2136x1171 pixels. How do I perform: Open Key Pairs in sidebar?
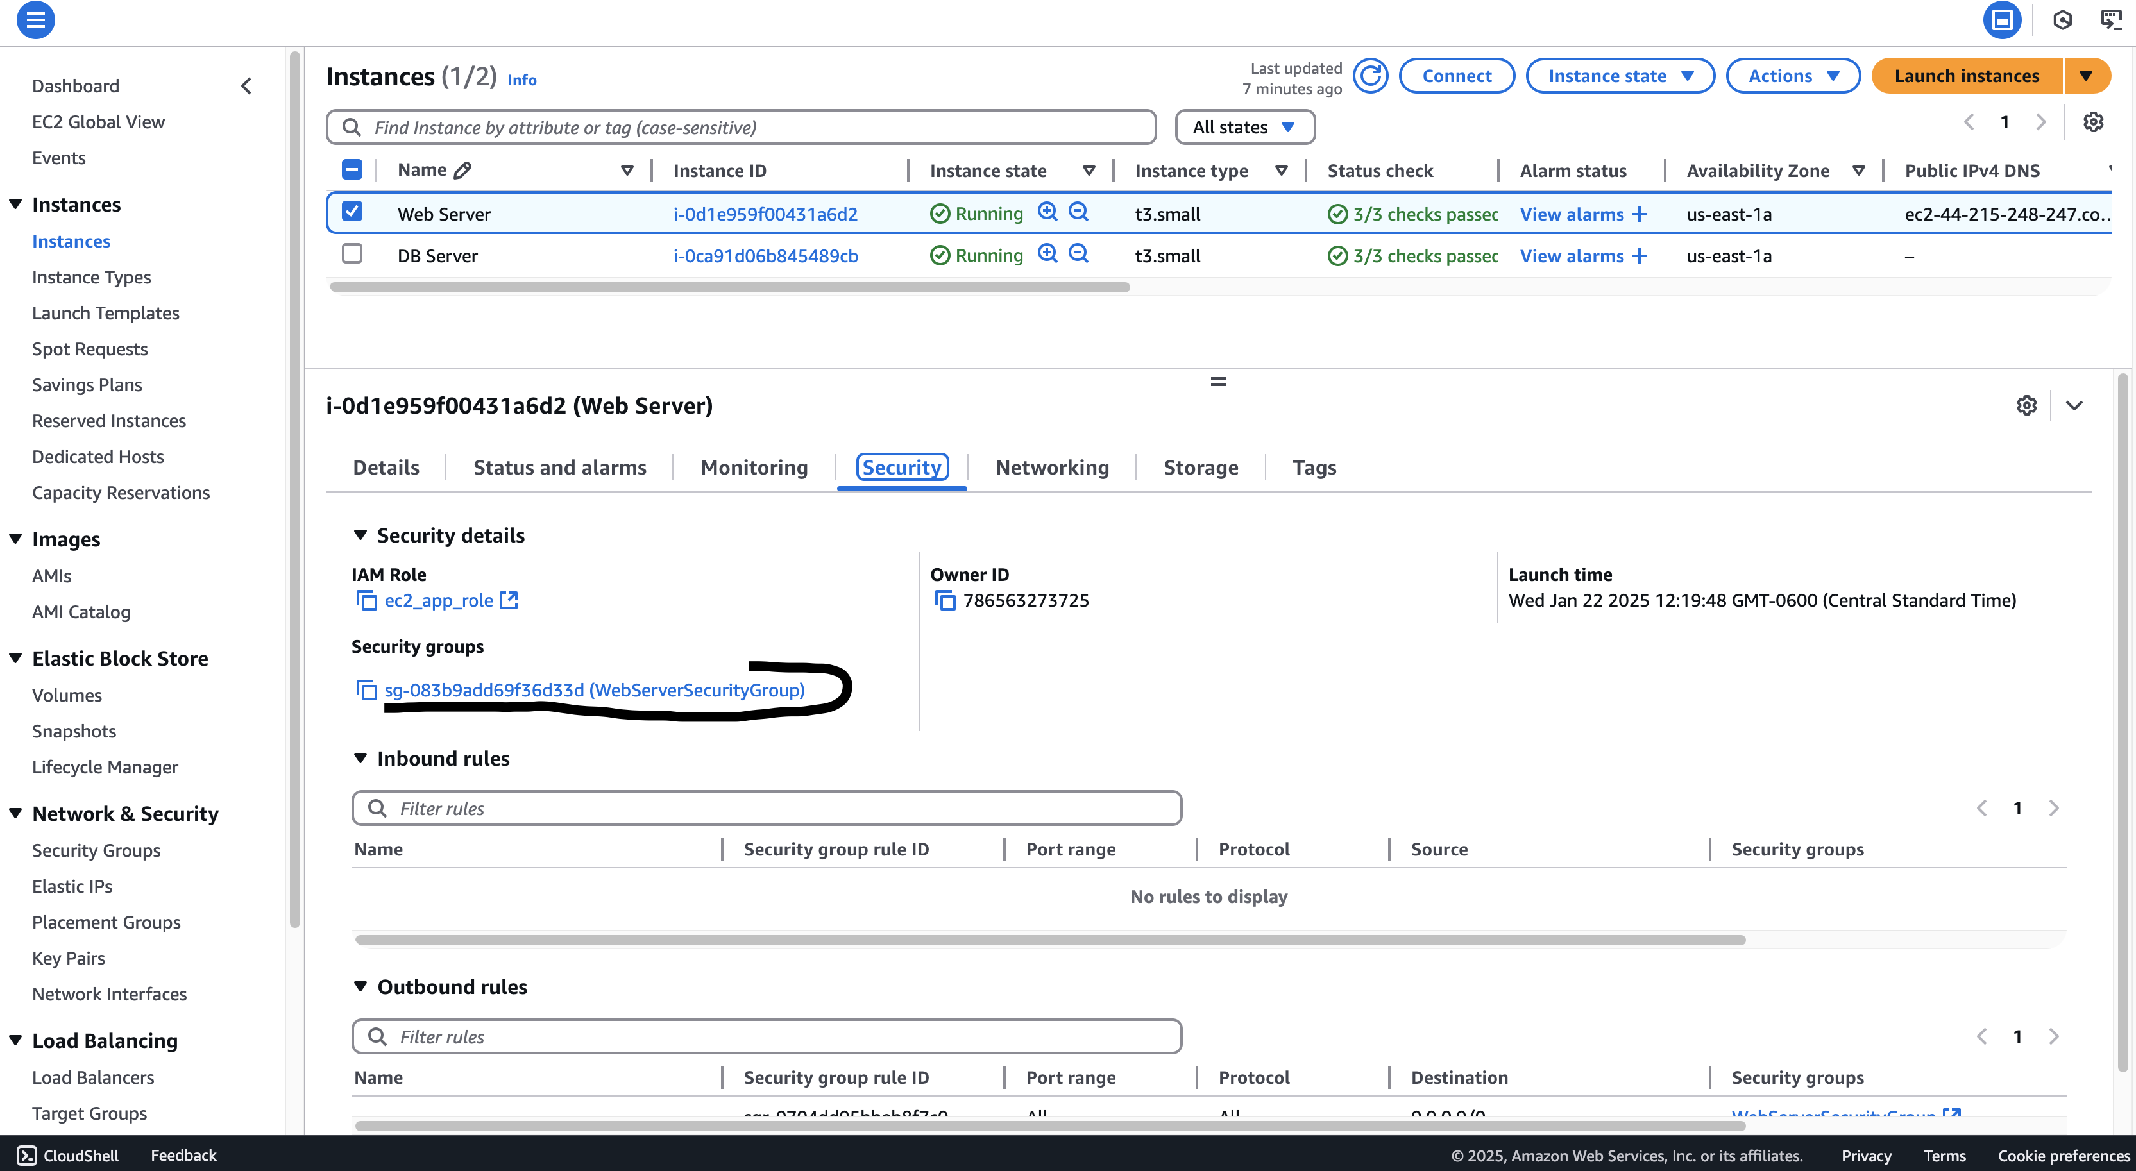pos(69,958)
